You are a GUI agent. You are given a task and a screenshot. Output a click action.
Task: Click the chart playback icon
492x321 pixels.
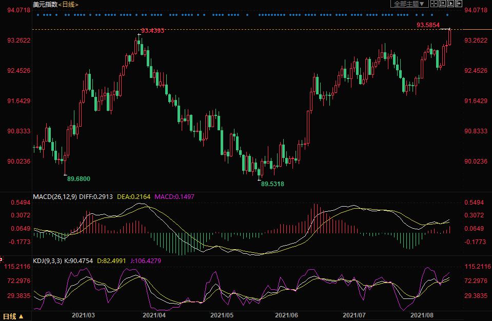click(x=450, y=4)
